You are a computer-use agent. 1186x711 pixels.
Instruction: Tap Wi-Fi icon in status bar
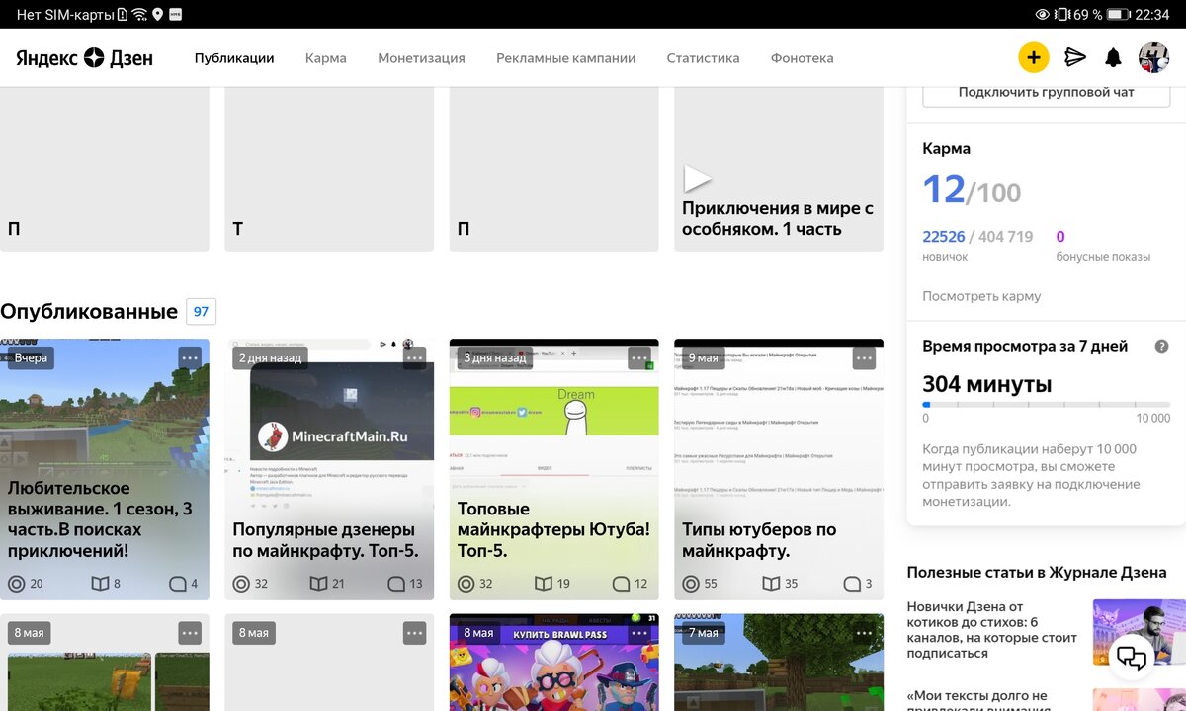pyautogui.click(x=139, y=14)
